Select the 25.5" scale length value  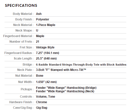pos(46,59)
